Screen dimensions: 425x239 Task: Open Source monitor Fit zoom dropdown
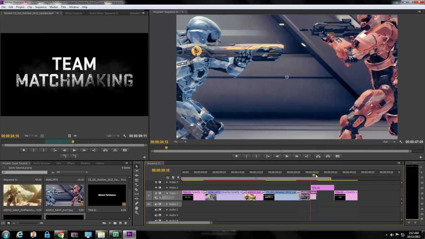coord(31,136)
